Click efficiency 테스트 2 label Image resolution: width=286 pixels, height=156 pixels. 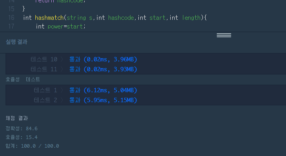(x=45, y=100)
